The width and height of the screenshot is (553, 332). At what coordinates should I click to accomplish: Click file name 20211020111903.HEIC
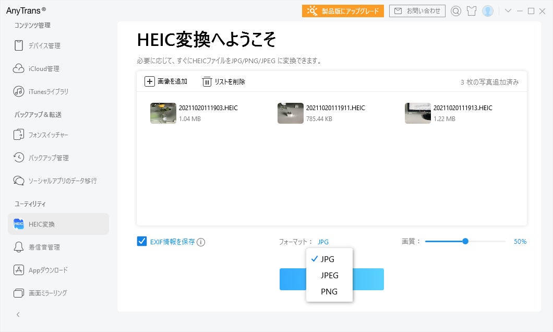click(x=209, y=108)
